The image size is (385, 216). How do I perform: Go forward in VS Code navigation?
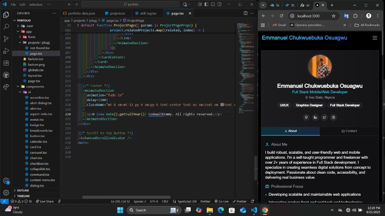coord(76,4)
